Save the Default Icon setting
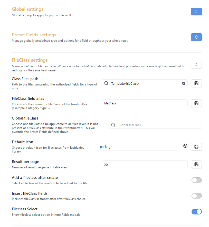This screenshot has width=209, height=227. (x=196, y=147)
